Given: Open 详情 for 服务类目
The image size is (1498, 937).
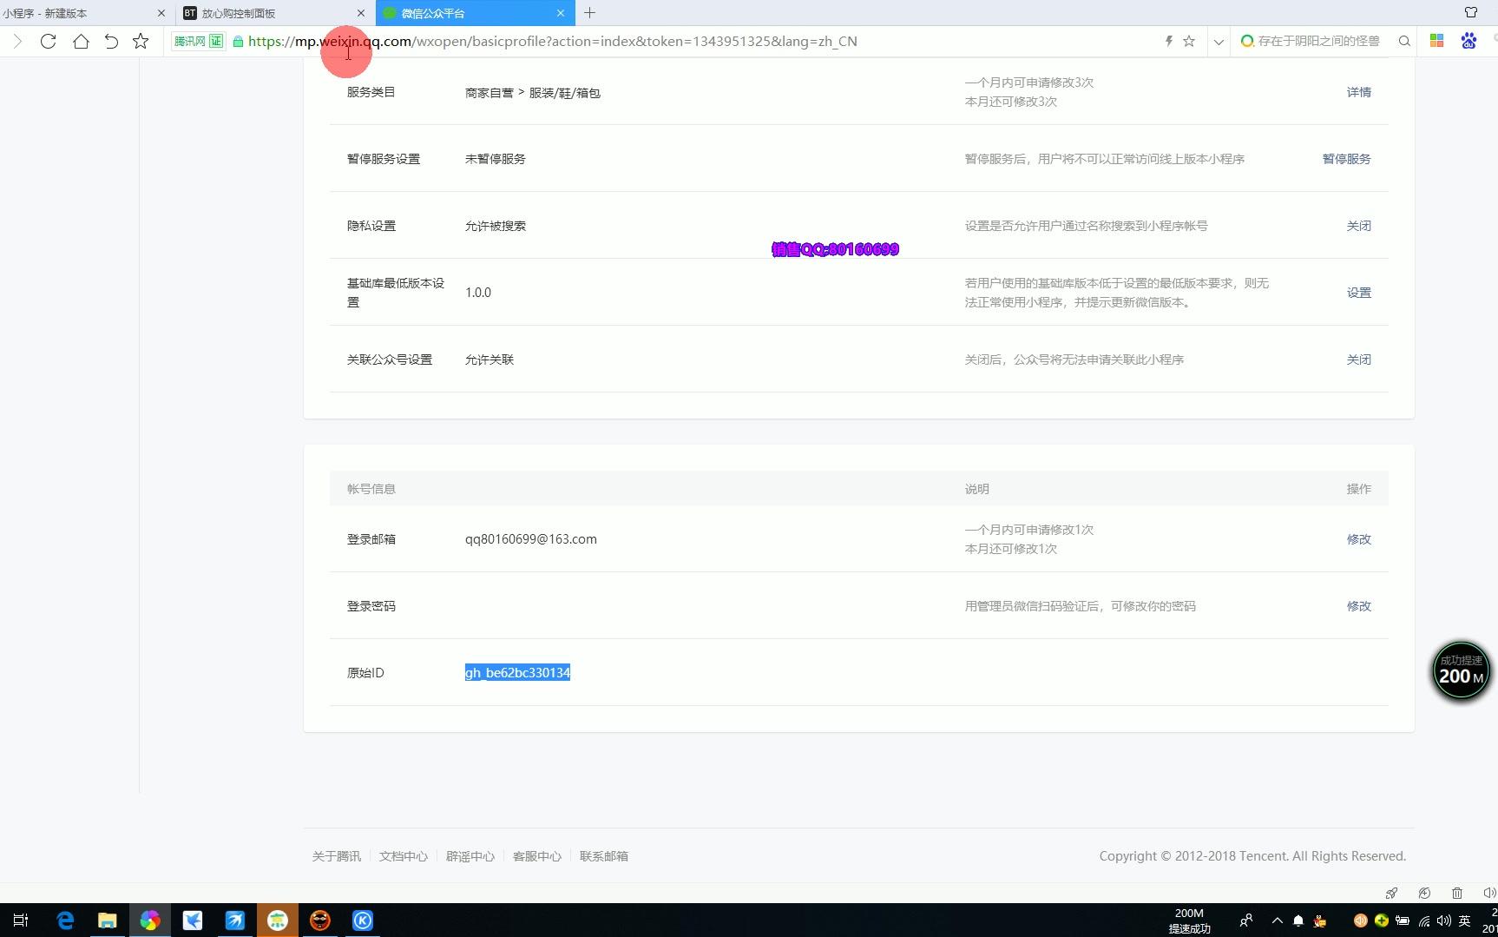Looking at the screenshot, I should tap(1358, 92).
